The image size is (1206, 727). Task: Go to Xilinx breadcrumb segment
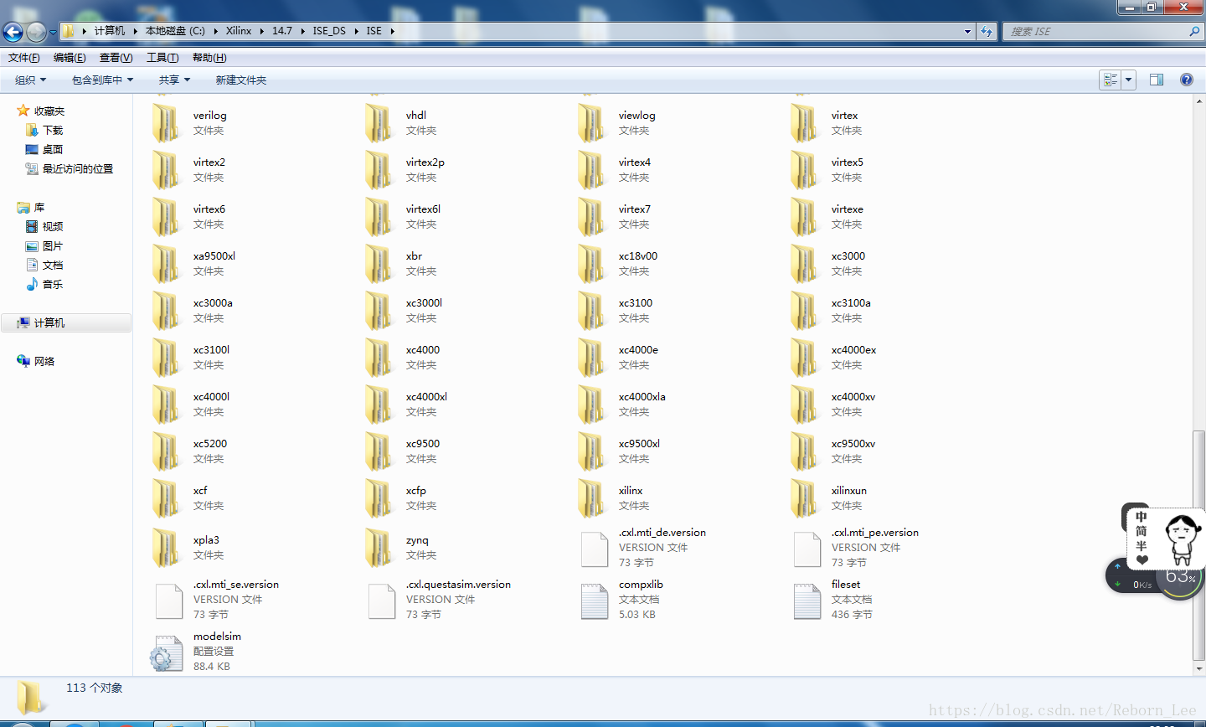(x=239, y=31)
